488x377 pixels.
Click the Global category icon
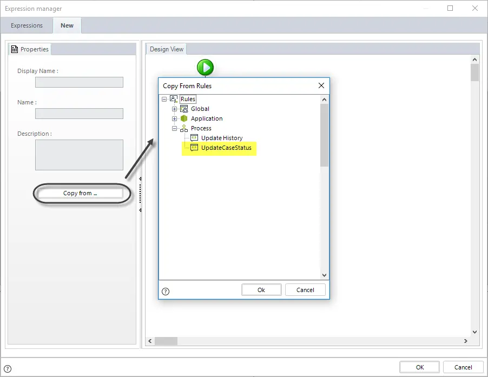pyautogui.click(x=184, y=109)
